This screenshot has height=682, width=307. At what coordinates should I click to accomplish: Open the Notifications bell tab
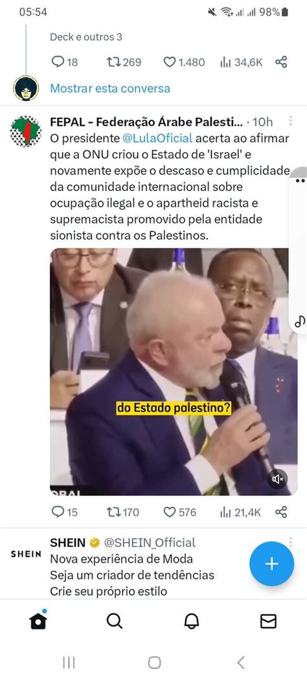[x=191, y=621]
